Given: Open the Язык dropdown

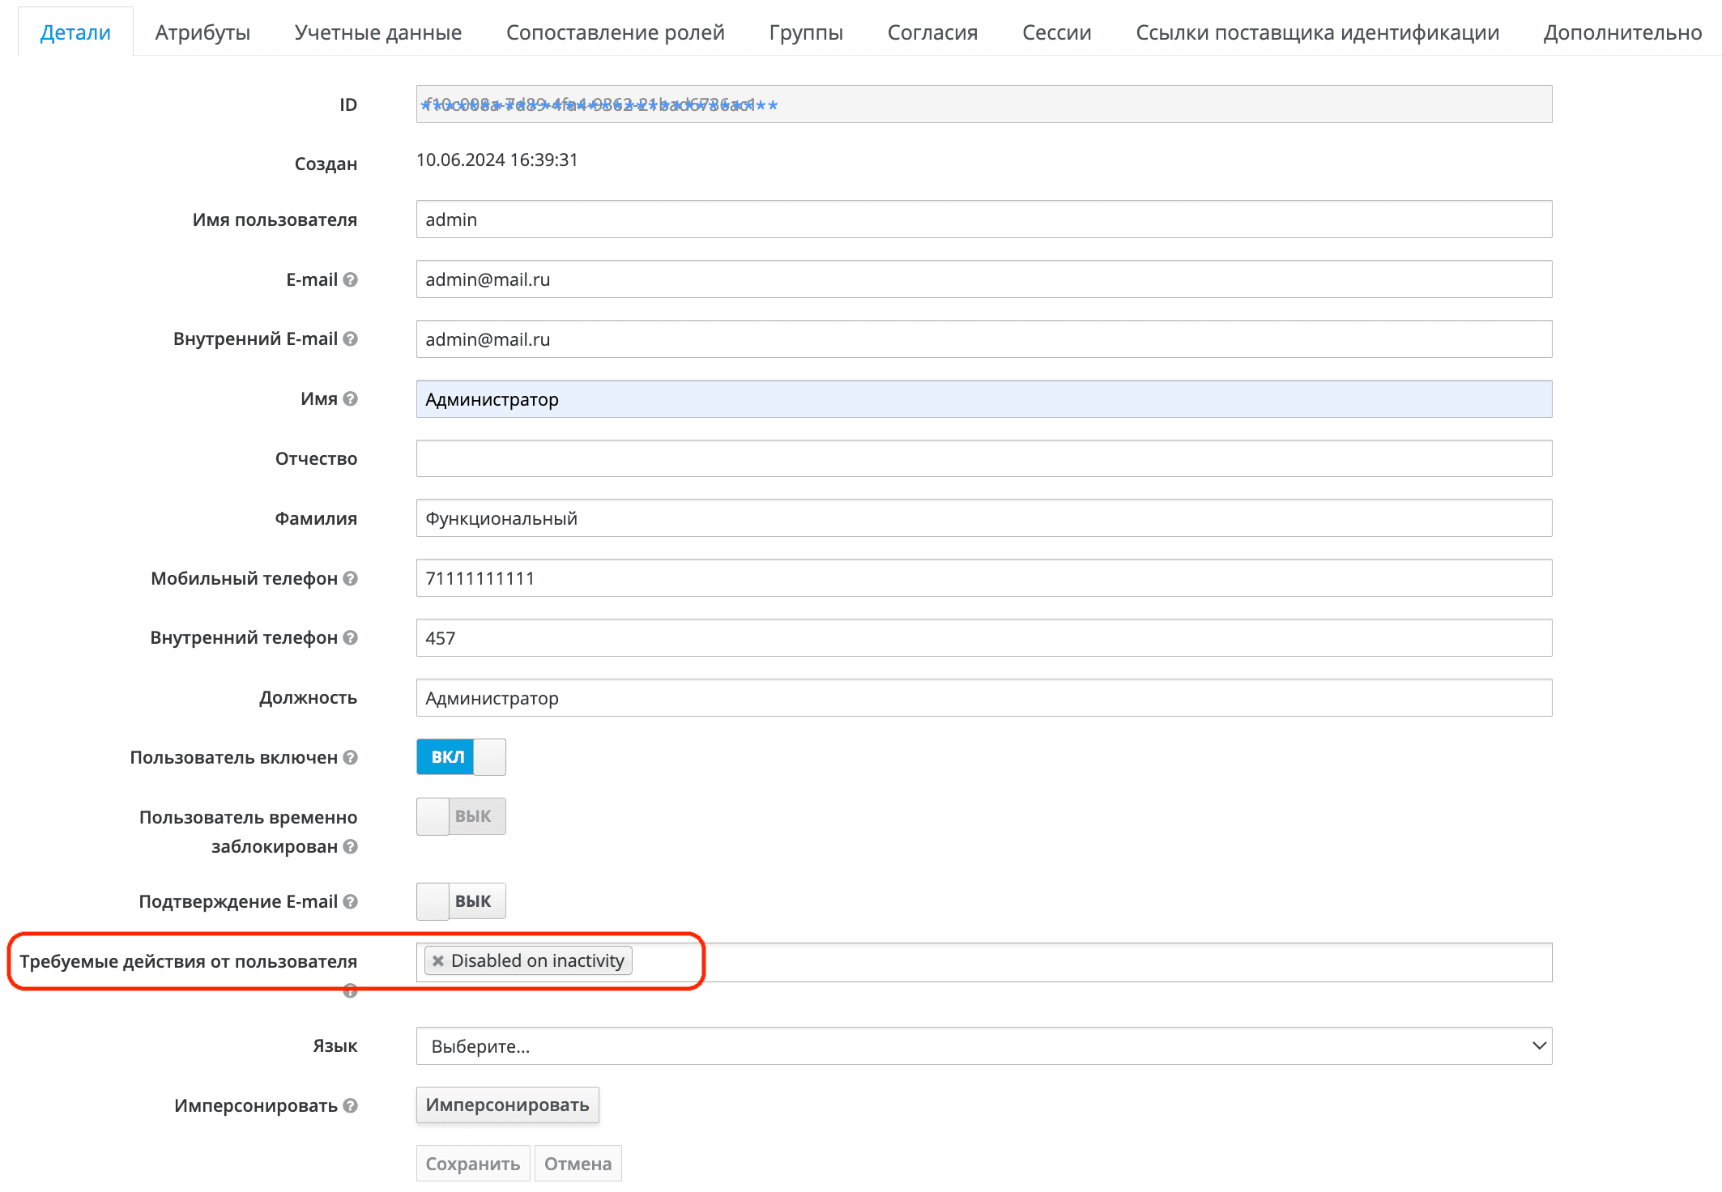Looking at the screenshot, I should pyautogui.click(x=983, y=1046).
